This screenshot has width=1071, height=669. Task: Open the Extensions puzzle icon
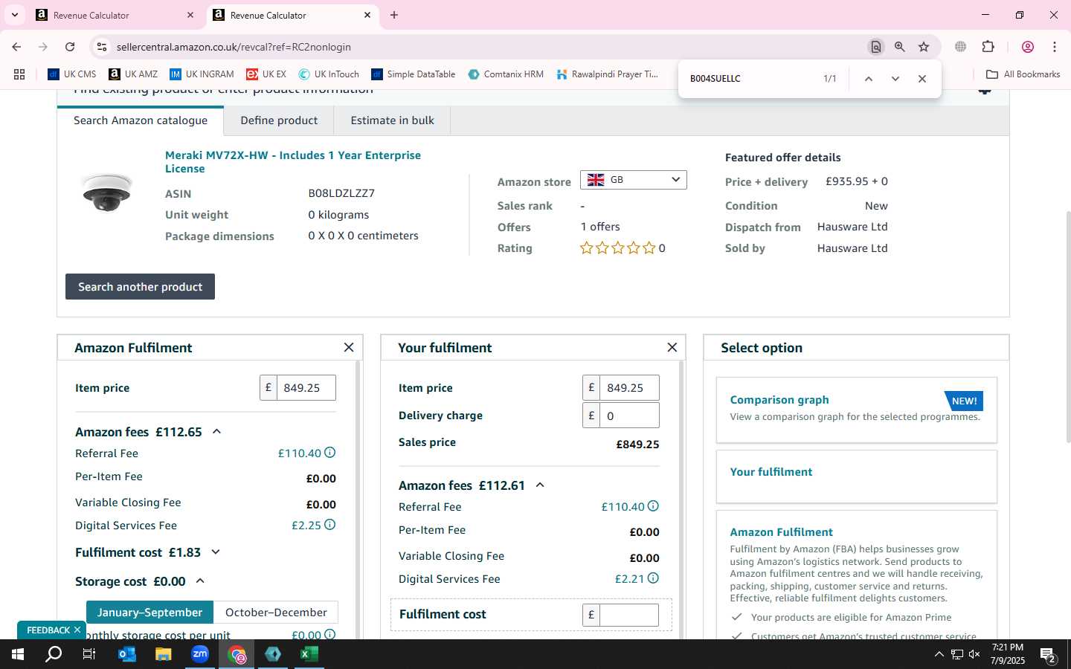tap(988, 47)
